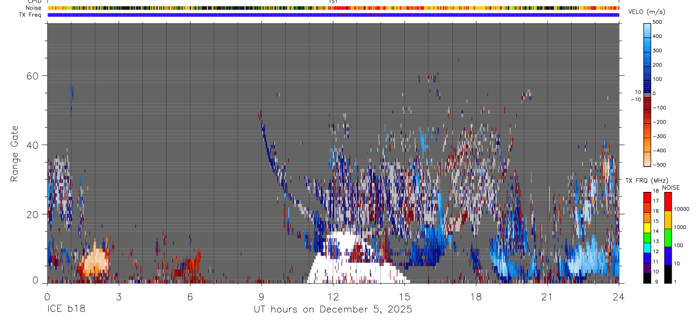
Task: Click the 'TX Freq' row label at top left
Action: pos(31,15)
